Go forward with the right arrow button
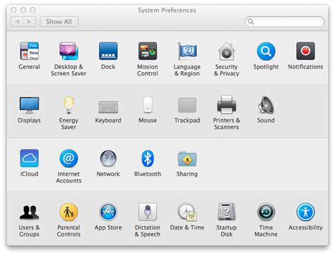335x255 pixels. pos(30,22)
